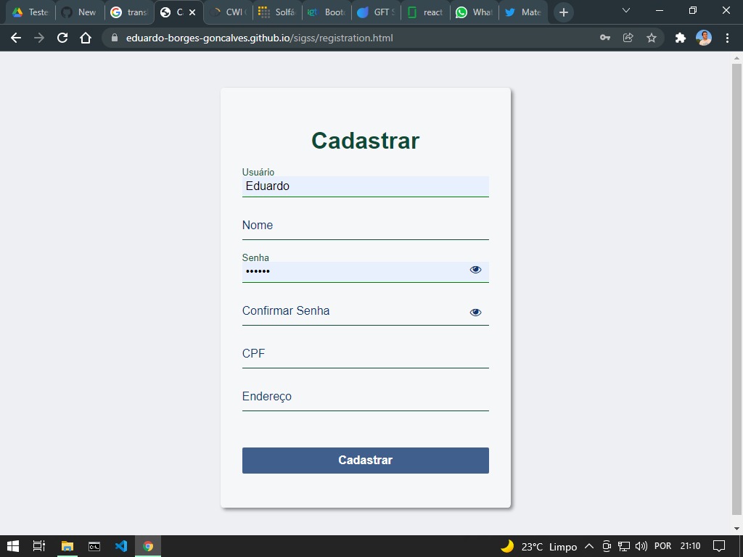The height and width of the screenshot is (557, 743).
Task: Open Meet Now tray icon
Action: click(607, 546)
